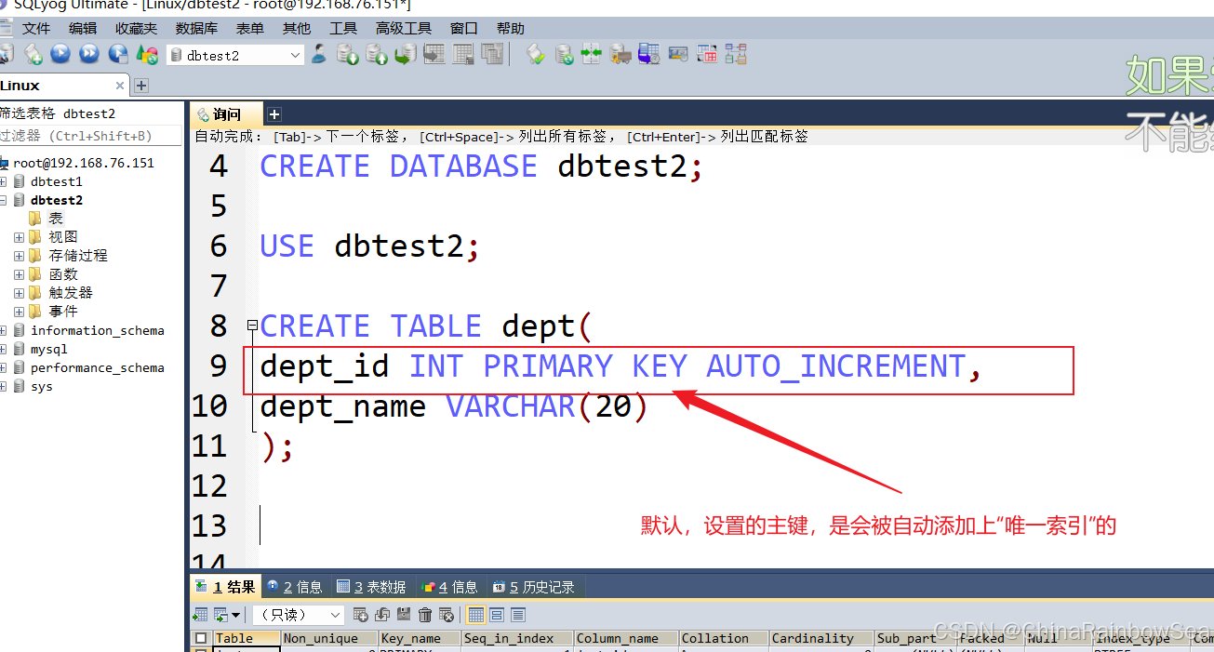This screenshot has width=1214, height=652.
Task: Switch to the 2 信息 tab
Action: [294, 587]
